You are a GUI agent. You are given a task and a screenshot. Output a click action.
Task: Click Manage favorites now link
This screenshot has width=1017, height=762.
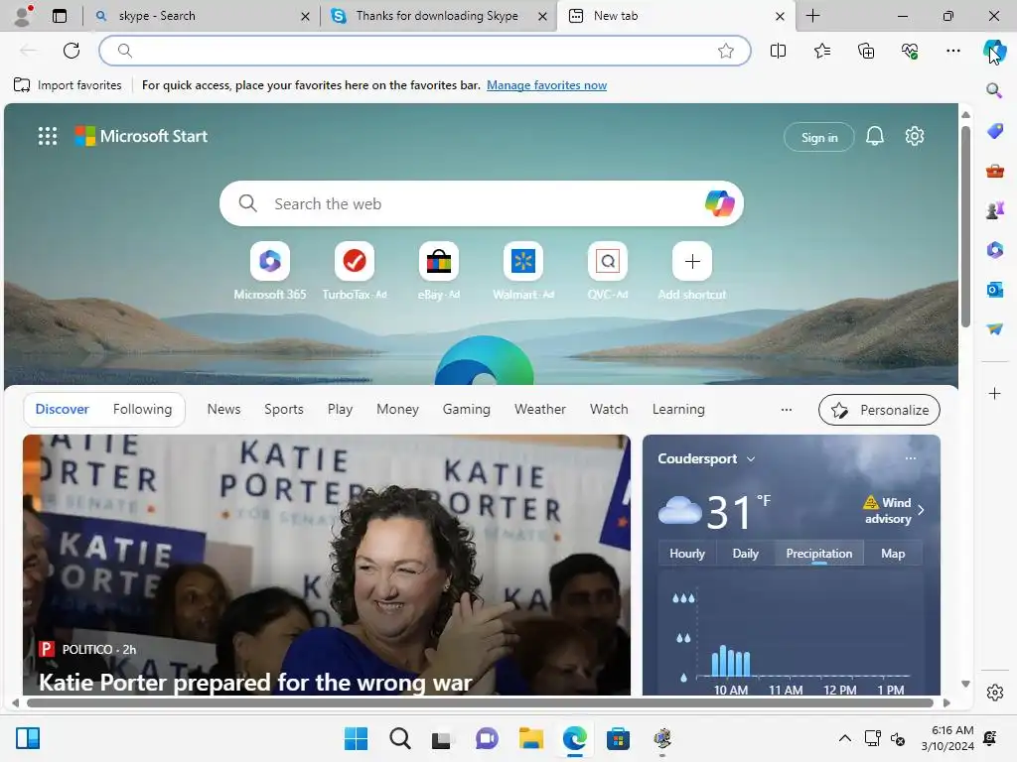click(547, 85)
